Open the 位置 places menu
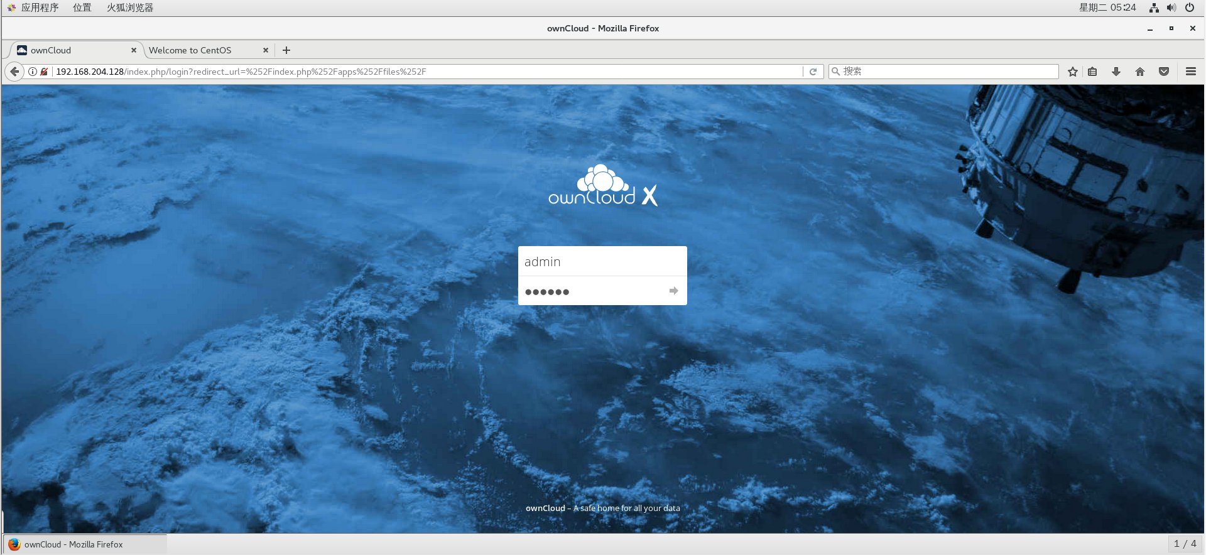Screen dimensions: 1206x555 tap(82, 8)
